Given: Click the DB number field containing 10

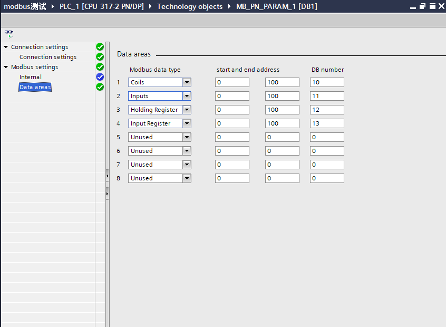Looking at the screenshot, I should coord(327,82).
